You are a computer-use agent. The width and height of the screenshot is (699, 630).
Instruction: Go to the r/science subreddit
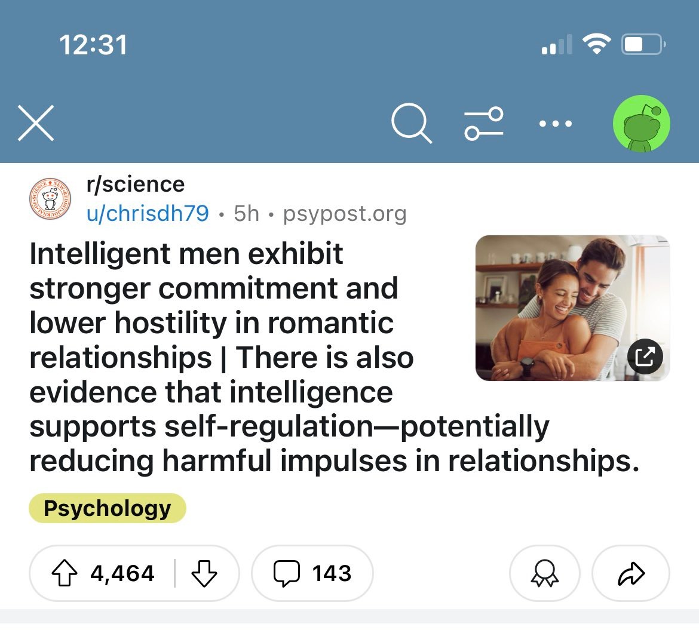pos(136,185)
